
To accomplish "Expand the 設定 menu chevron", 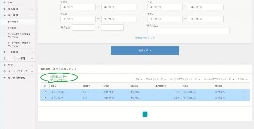I will pos(32,65).
